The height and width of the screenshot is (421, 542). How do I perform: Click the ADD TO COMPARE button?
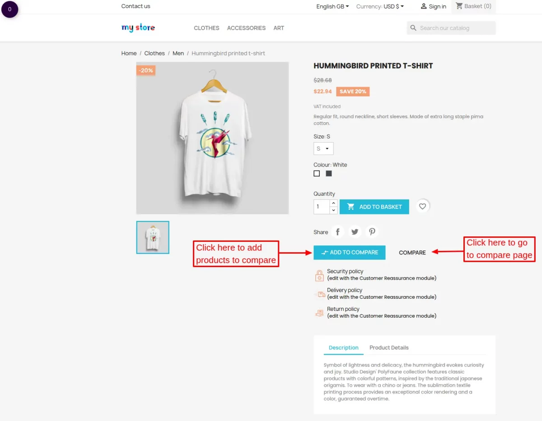[x=349, y=252]
